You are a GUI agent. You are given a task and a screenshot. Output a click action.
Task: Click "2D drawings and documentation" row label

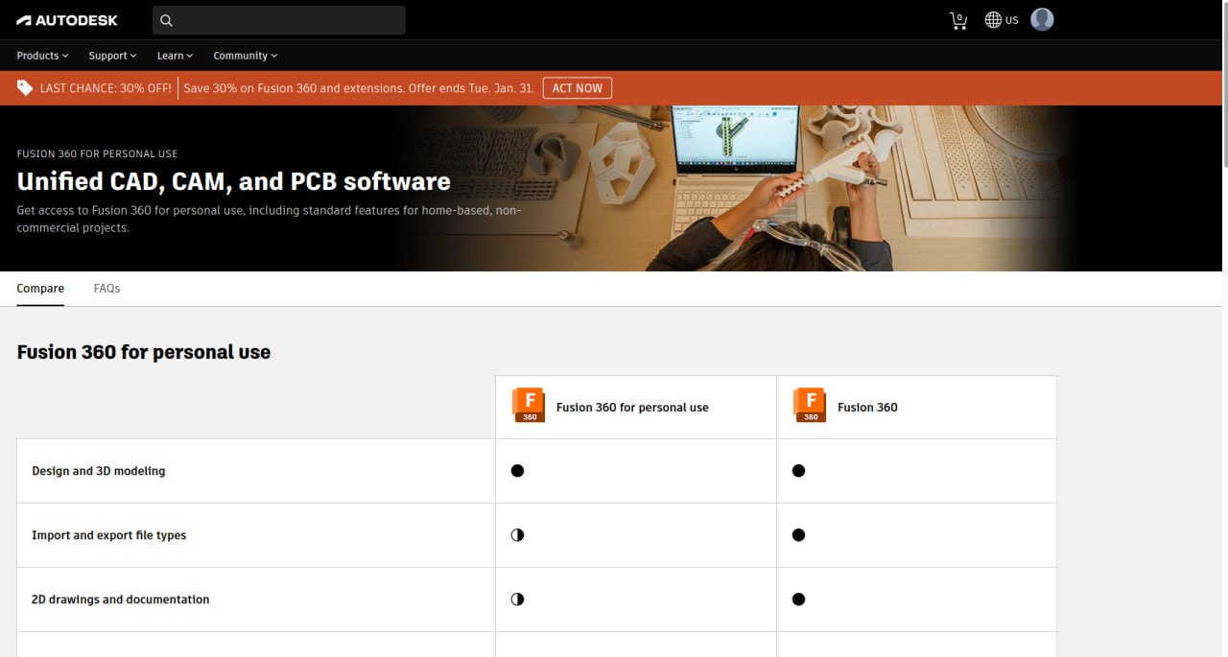pos(121,599)
